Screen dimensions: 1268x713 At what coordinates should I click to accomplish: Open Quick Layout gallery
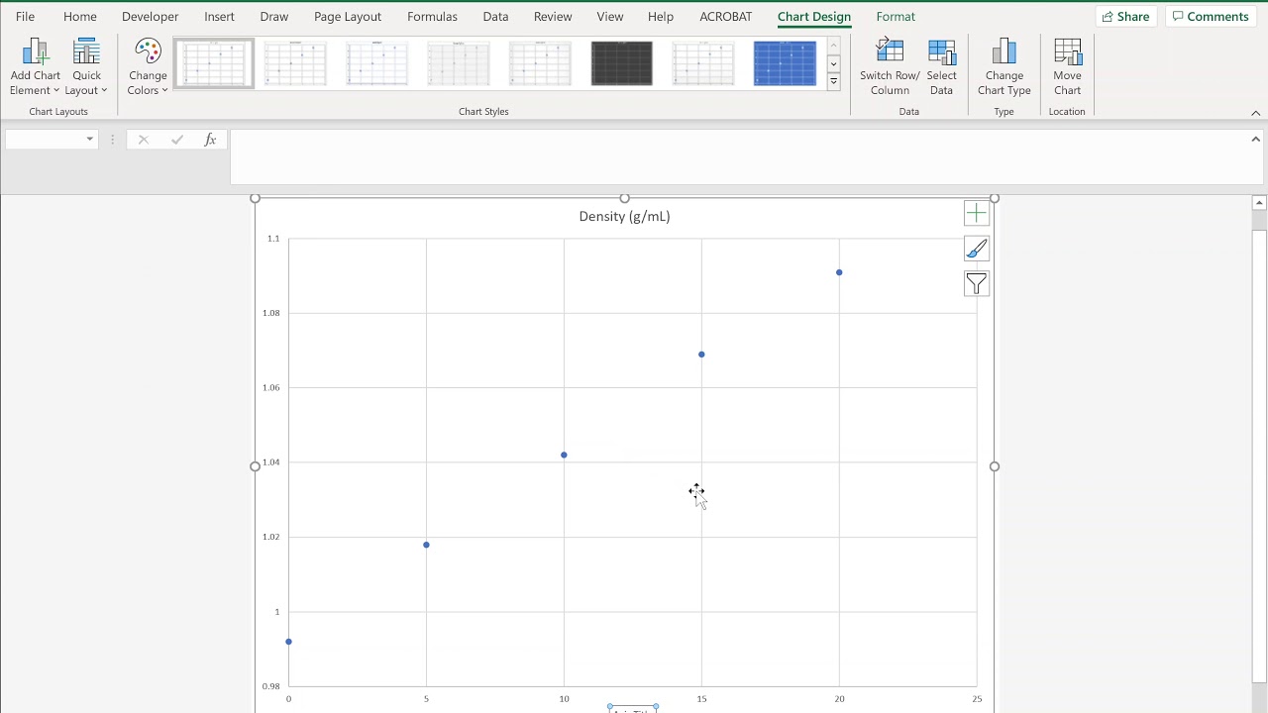[x=86, y=67]
